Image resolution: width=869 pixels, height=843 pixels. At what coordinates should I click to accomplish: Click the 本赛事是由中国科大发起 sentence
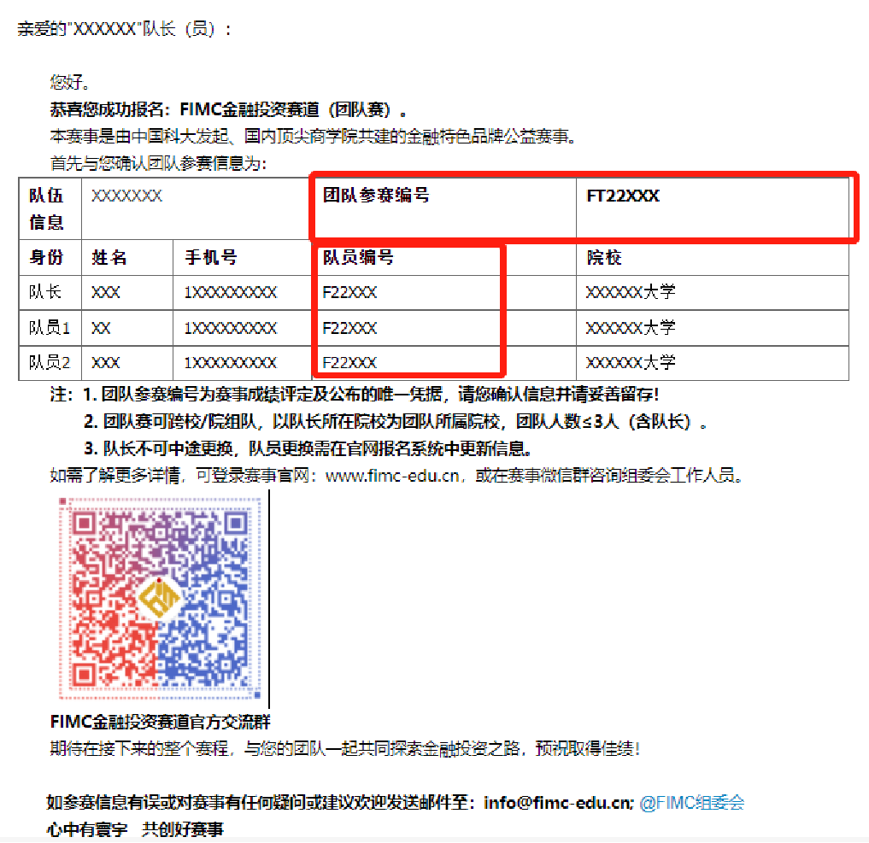(313, 137)
